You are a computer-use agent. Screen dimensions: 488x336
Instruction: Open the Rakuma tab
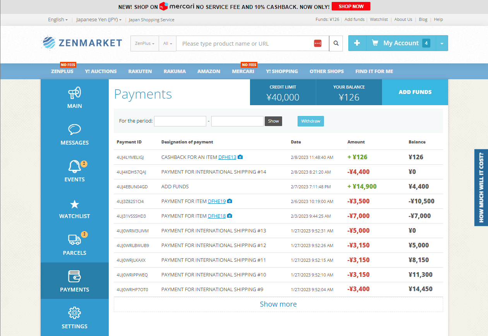tap(175, 71)
